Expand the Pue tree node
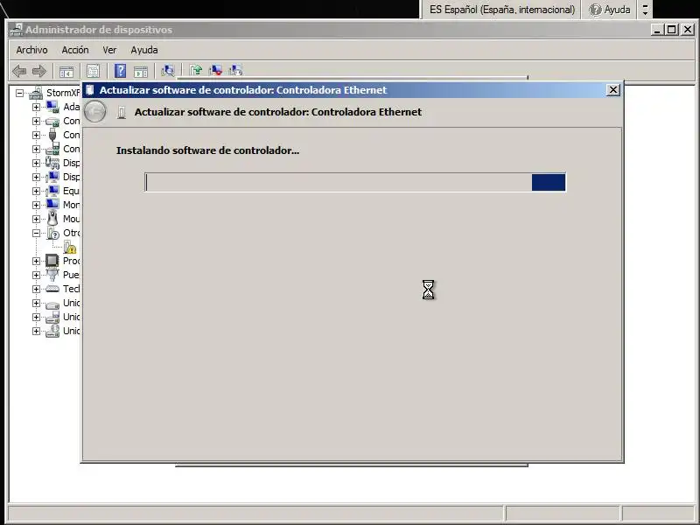Image resolution: width=700 pixels, height=525 pixels. (x=36, y=275)
